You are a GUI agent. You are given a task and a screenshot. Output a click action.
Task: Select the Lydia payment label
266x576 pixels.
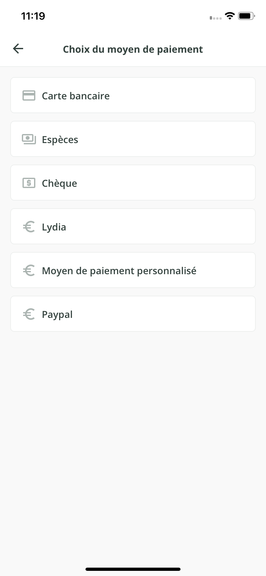[54, 227]
